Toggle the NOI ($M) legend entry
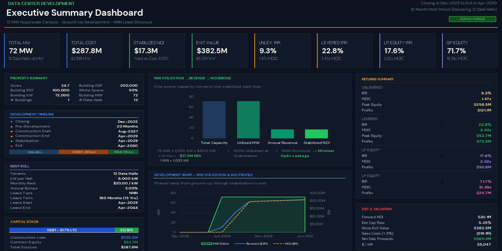 tap(286, 244)
